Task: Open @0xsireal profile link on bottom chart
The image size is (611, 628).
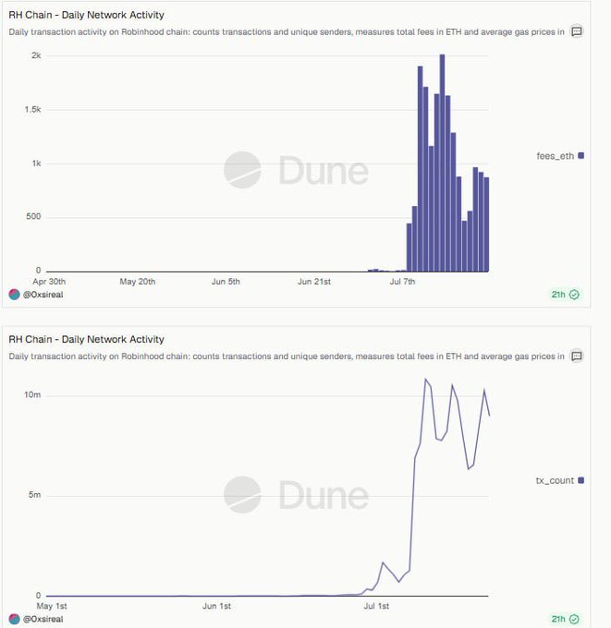Action: click(43, 619)
